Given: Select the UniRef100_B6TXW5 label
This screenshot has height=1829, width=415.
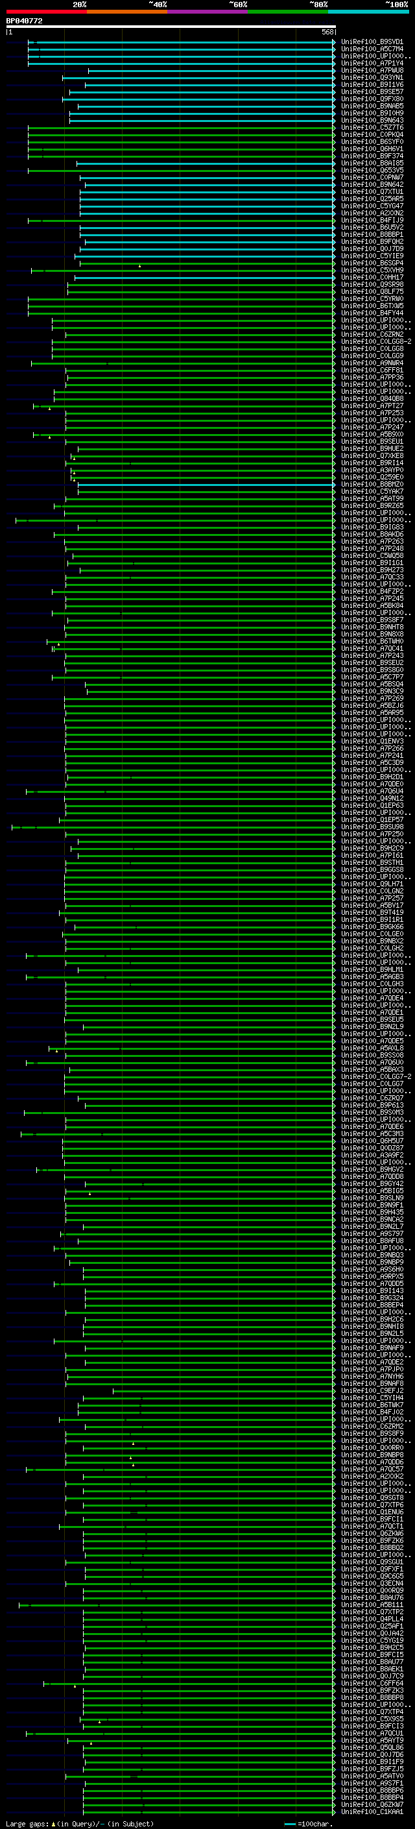Looking at the screenshot, I should tap(372, 306).
